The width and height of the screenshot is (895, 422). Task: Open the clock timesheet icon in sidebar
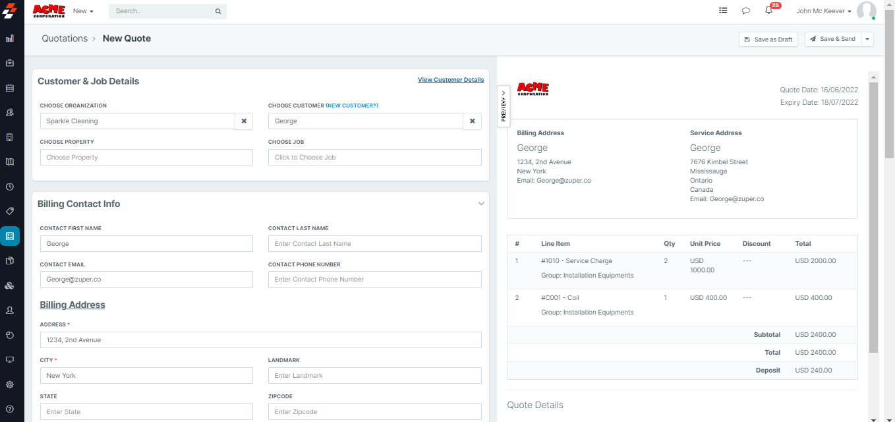point(10,187)
